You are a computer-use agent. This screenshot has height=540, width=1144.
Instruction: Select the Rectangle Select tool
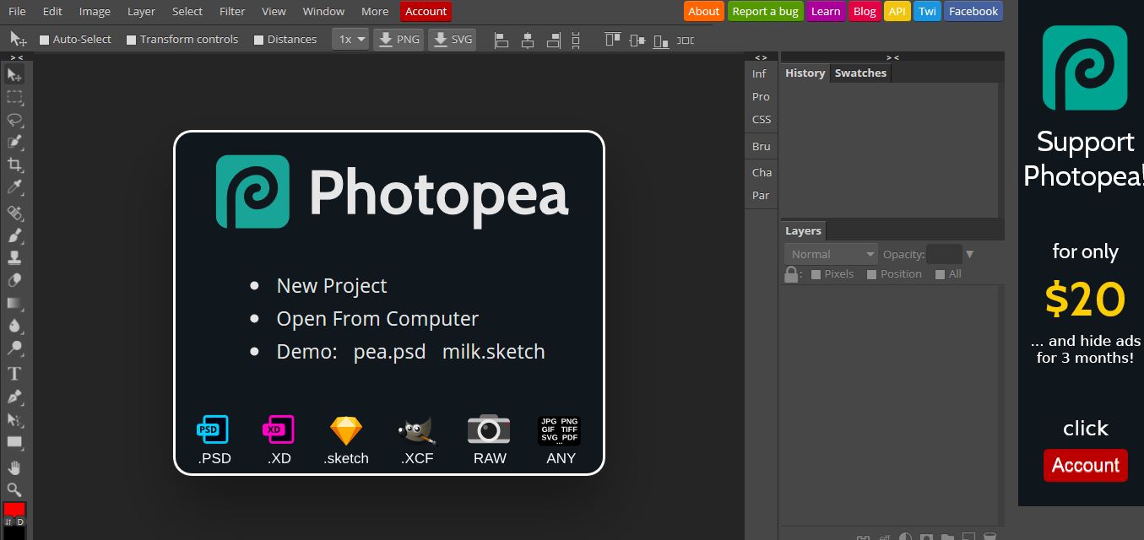click(x=14, y=97)
